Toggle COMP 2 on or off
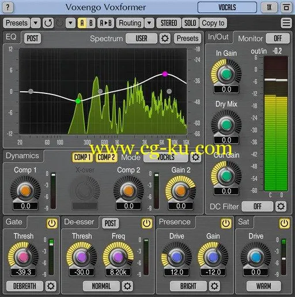295x297 pixels. (106, 157)
